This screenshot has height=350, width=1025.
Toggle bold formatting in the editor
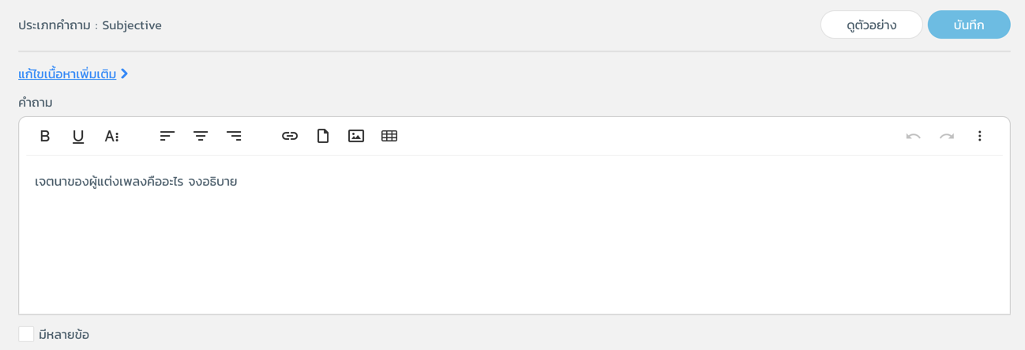[45, 136]
